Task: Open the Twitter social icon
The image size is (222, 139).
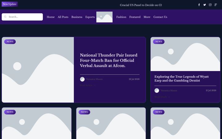Action: tap(205, 5)
